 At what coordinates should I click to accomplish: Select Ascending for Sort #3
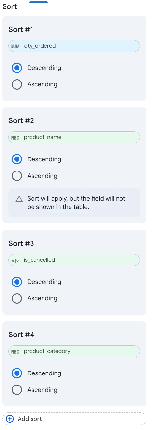click(x=17, y=298)
